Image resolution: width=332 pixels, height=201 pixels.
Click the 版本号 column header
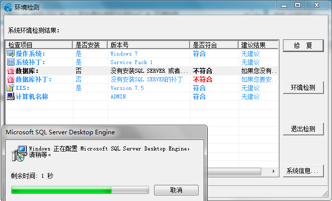coord(149,45)
